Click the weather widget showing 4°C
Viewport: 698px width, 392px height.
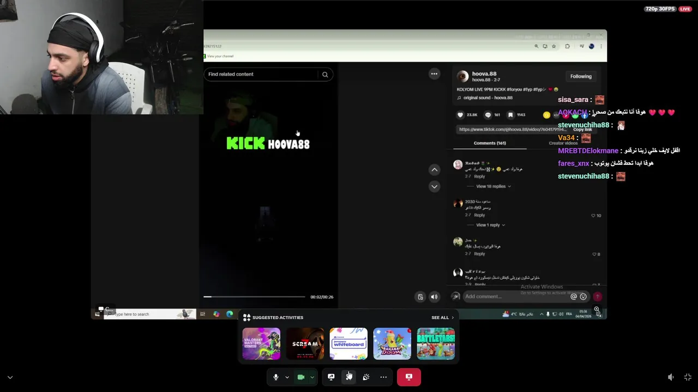(518, 314)
